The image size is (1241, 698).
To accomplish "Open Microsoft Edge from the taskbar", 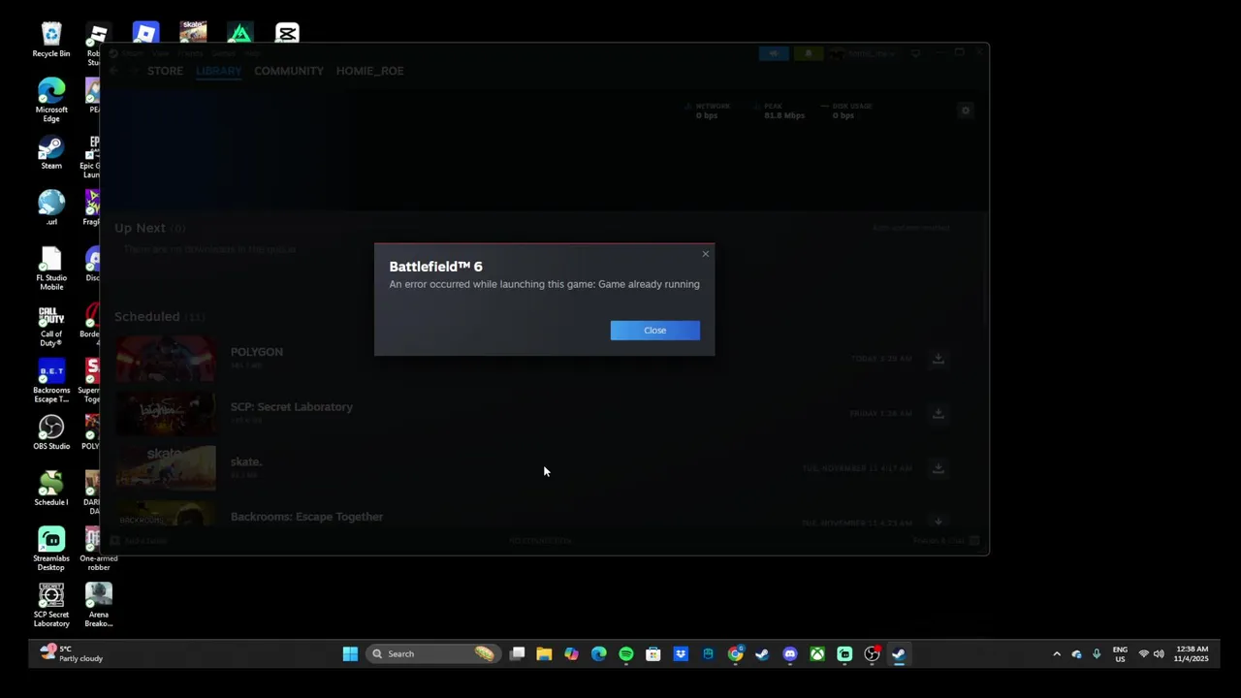I will click(x=599, y=654).
